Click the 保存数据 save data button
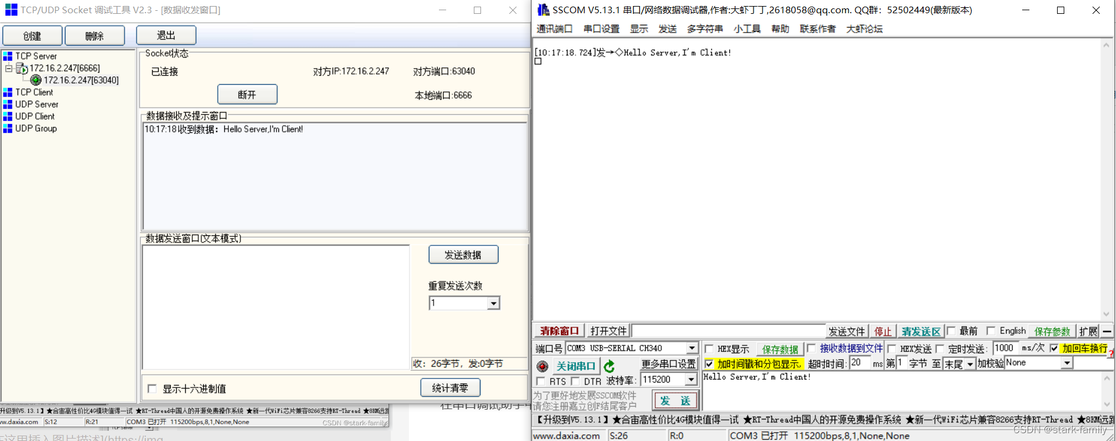 (780, 349)
